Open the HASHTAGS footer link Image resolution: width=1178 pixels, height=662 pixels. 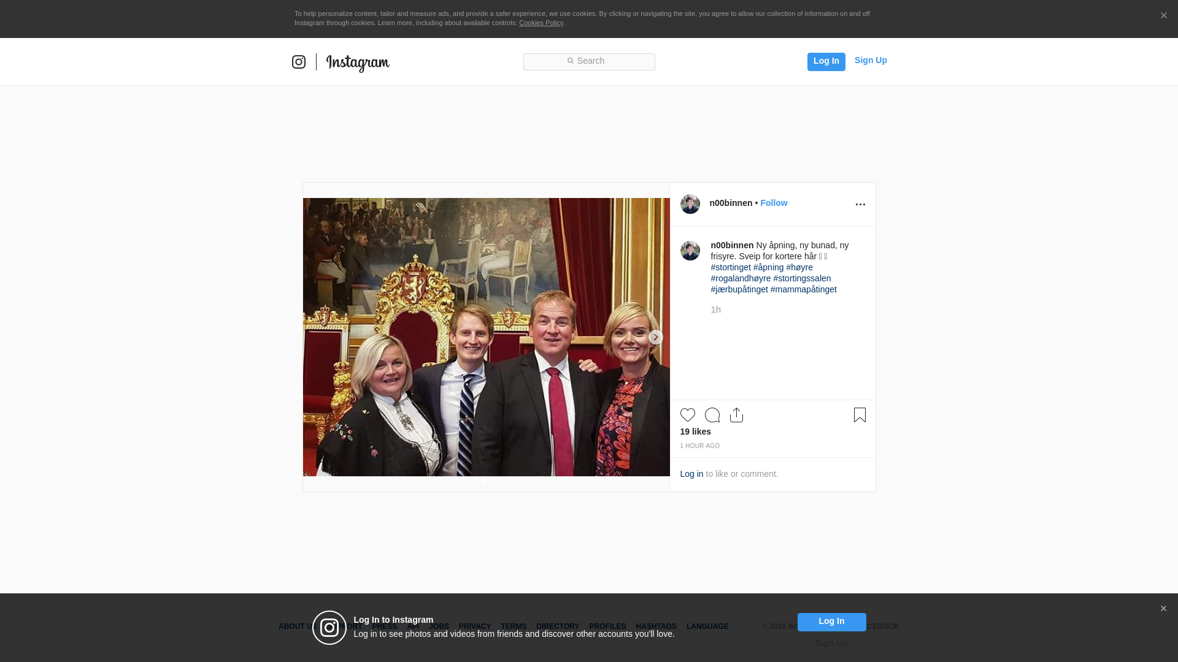pyautogui.click(x=656, y=626)
